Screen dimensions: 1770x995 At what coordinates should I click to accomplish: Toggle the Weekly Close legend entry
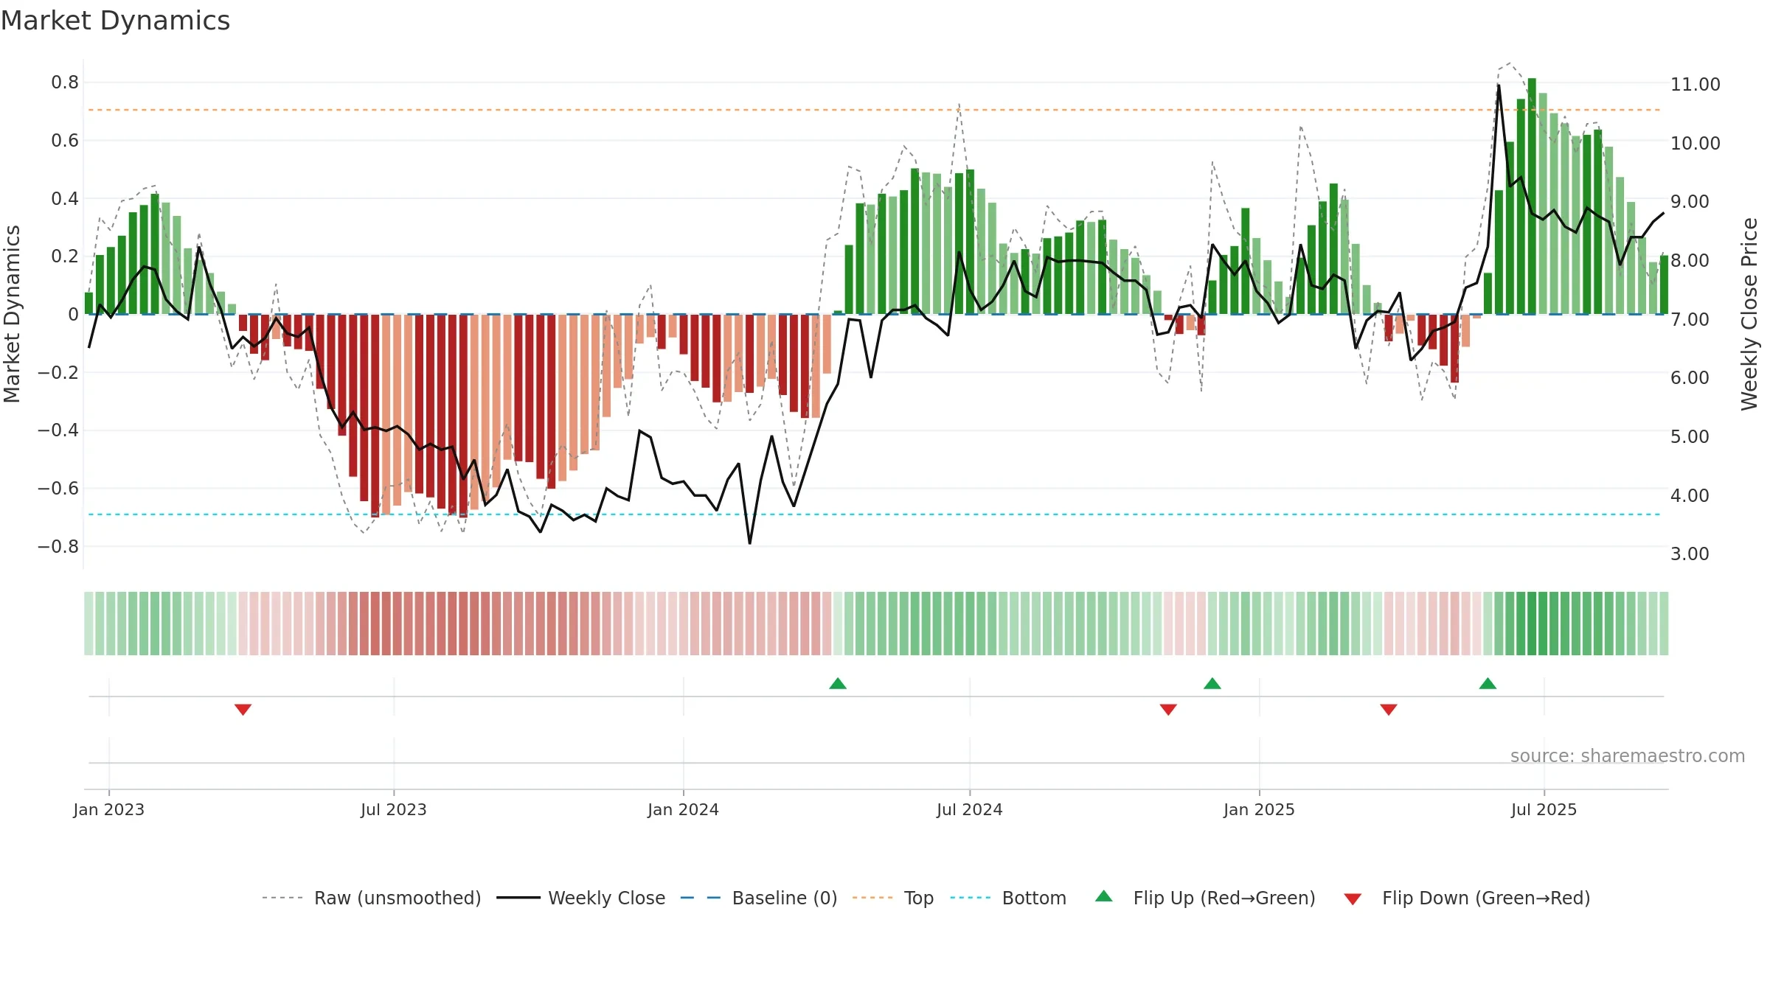tap(580, 898)
